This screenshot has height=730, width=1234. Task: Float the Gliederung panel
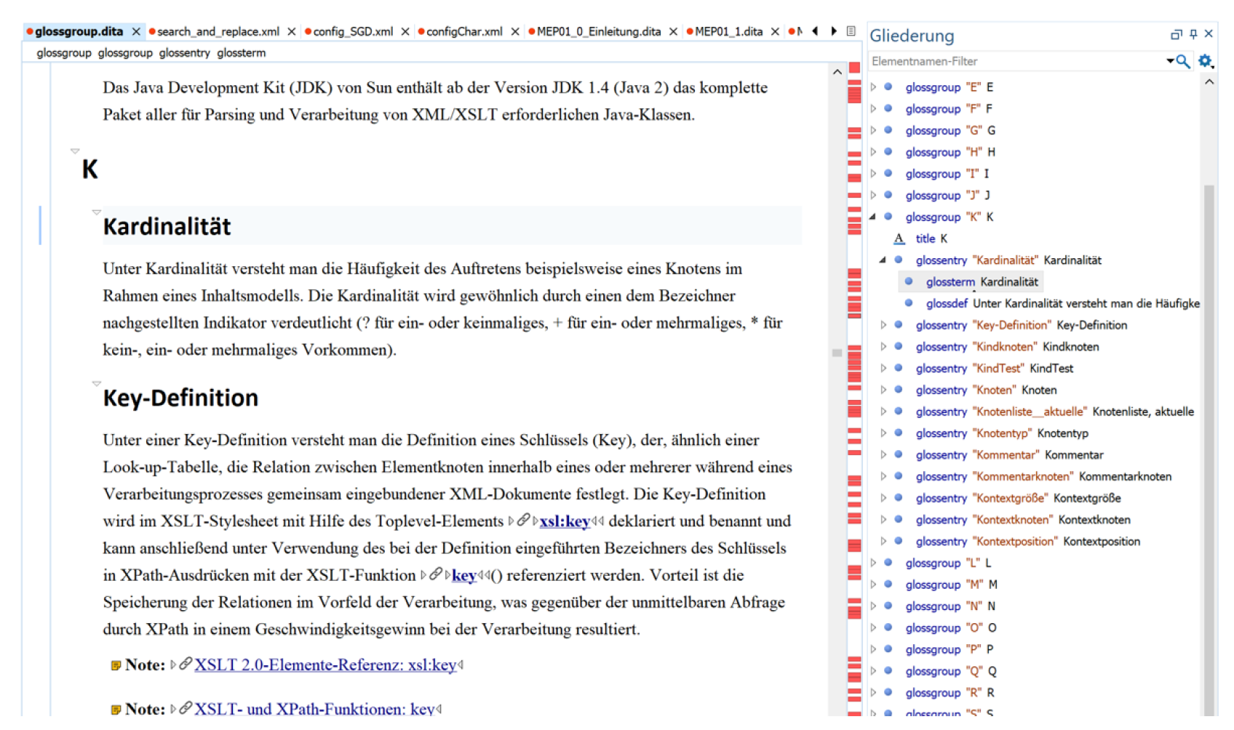(1176, 34)
